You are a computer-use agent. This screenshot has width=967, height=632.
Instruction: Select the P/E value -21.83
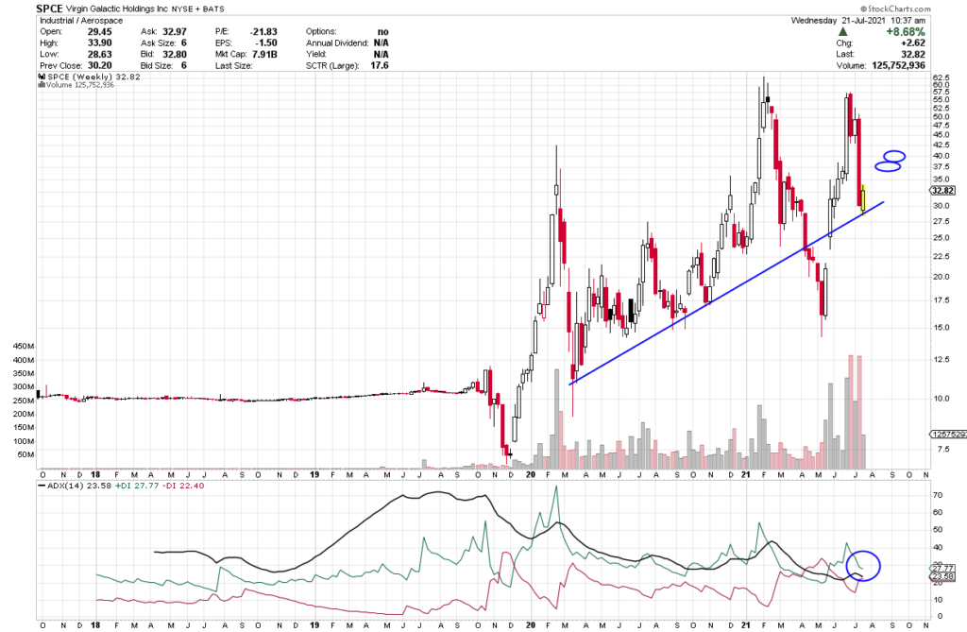(x=263, y=31)
